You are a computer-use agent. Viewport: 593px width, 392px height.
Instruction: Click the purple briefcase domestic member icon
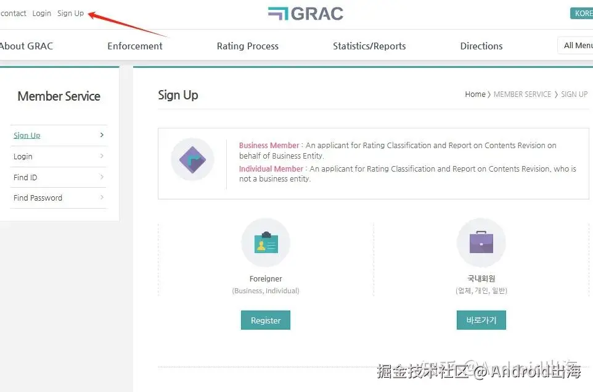click(481, 243)
